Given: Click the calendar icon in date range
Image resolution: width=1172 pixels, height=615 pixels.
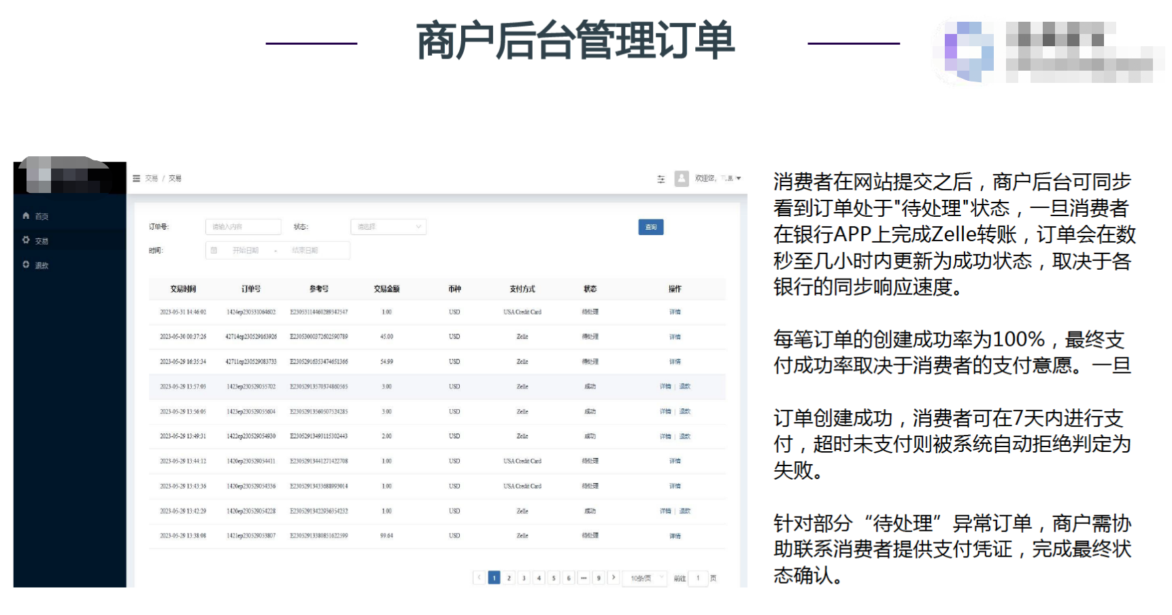Looking at the screenshot, I should 214,250.
